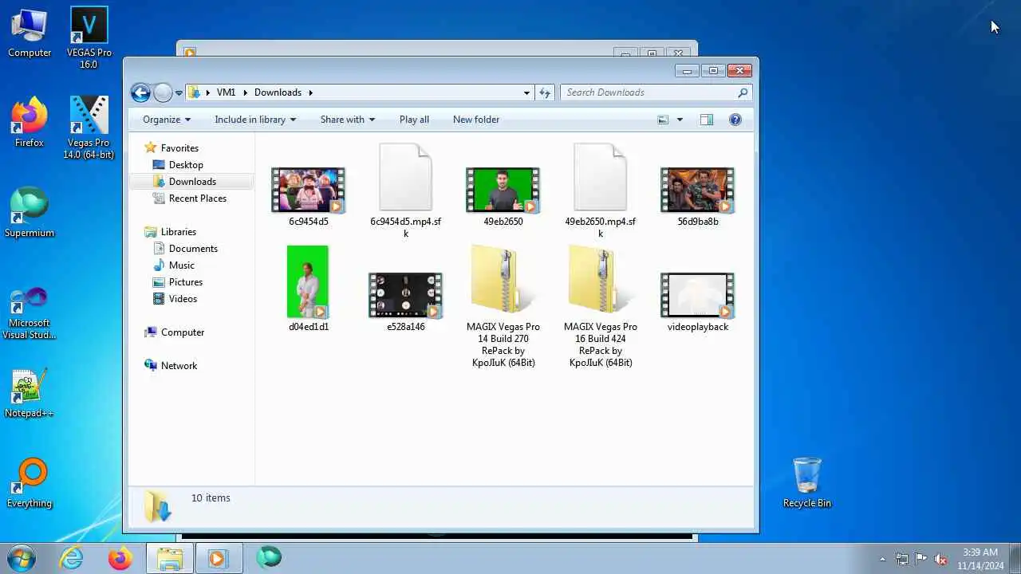This screenshot has height=574, width=1021.
Task: Select Desktop under Favorites
Action: point(186,165)
